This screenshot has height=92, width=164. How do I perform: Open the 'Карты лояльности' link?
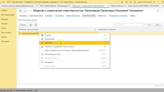[73, 16]
